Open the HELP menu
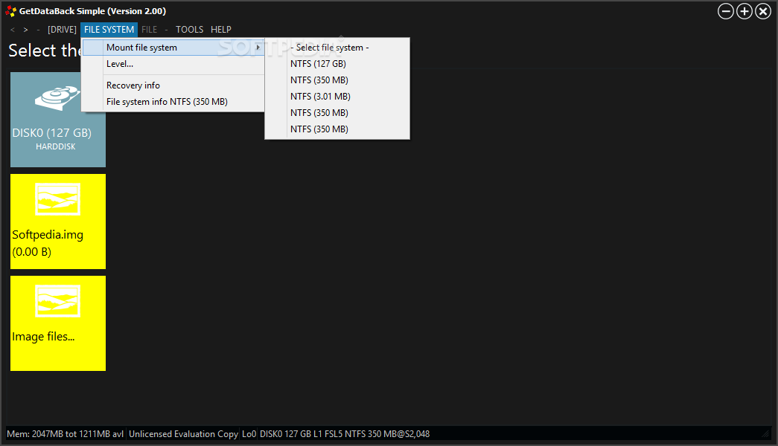 pos(221,30)
